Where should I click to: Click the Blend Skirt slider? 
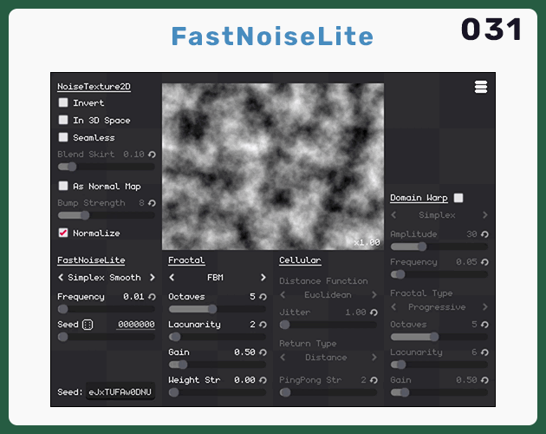(107, 167)
